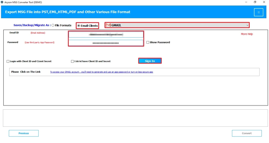The width and height of the screenshot is (269, 143).
Task: Tick I don't have Client ID and Secret
Action: (72, 61)
